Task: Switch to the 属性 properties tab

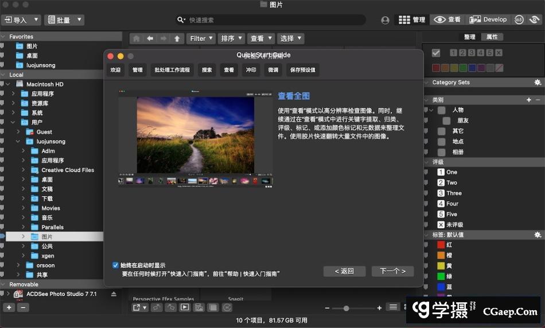Action: pos(492,37)
